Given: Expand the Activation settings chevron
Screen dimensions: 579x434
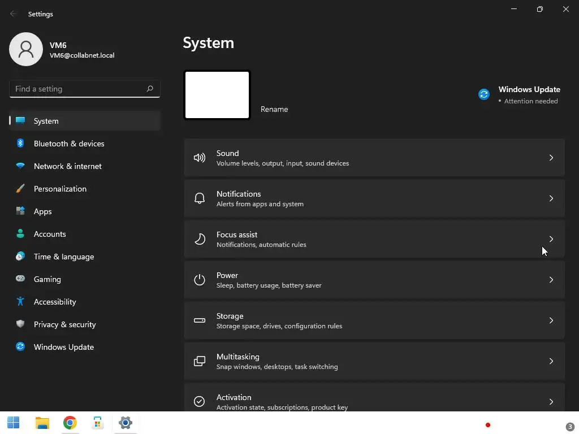Looking at the screenshot, I should tap(551, 402).
